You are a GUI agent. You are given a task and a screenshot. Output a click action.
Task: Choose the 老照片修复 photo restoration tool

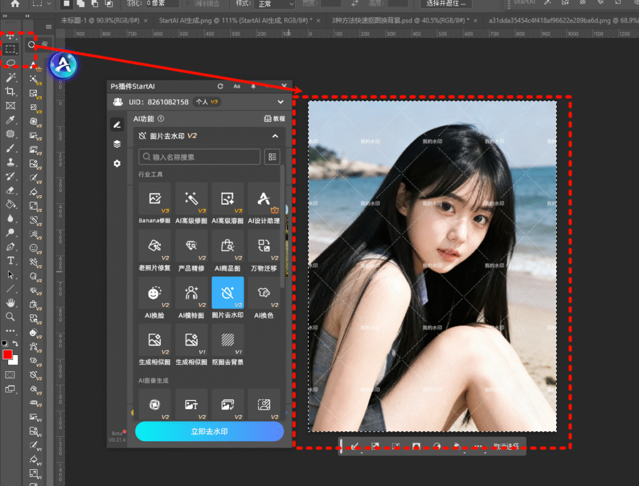[155, 246]
